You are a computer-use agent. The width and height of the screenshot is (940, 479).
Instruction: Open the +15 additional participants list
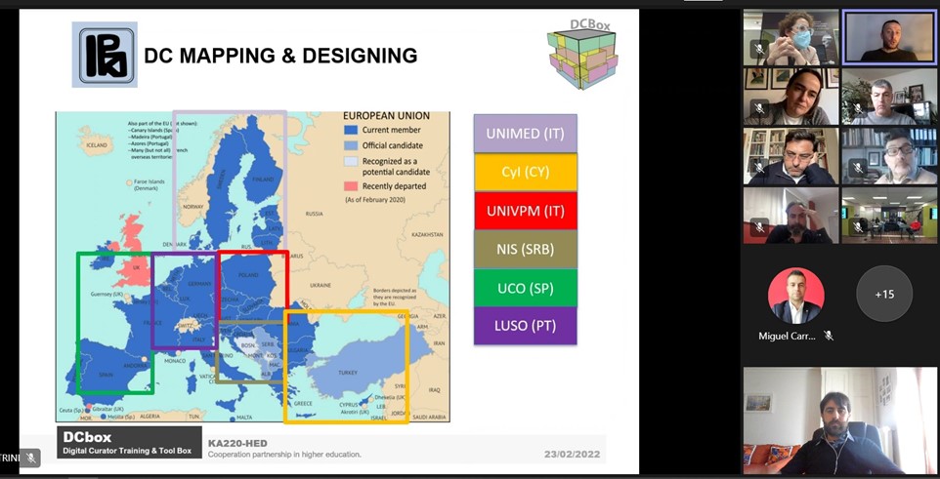[883, 294]
